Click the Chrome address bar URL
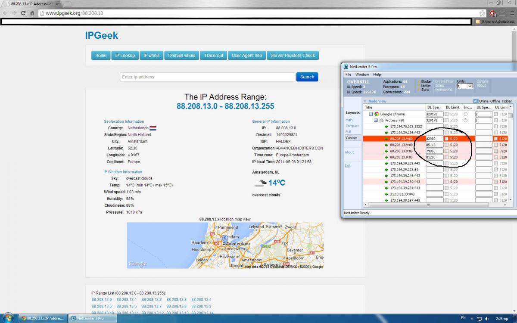This screenshot has width=517, height=323. [75, 13]
